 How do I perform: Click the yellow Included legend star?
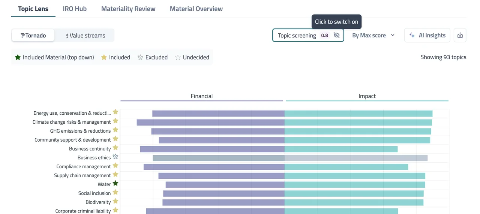(104, 57)
